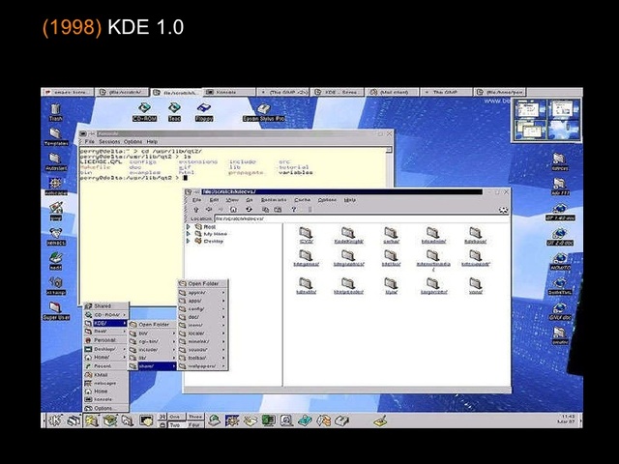Screen dimensions: 619x464
Task: Switch to virtual desktop One
Action: (175, 417)
